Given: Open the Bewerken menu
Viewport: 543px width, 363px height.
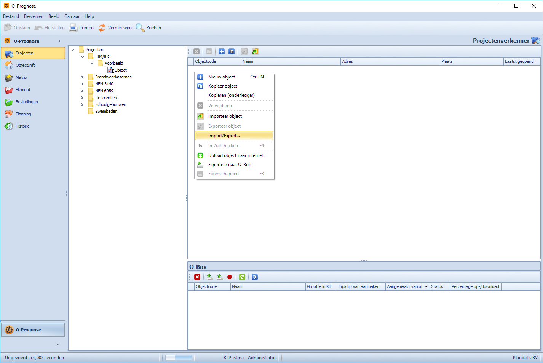Looking at the screenshot, I should [x=34, y=16].
